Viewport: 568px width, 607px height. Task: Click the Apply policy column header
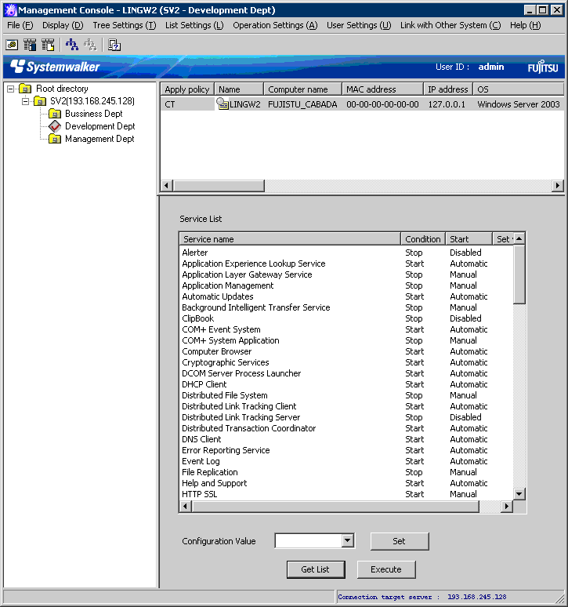pos(187,89)
